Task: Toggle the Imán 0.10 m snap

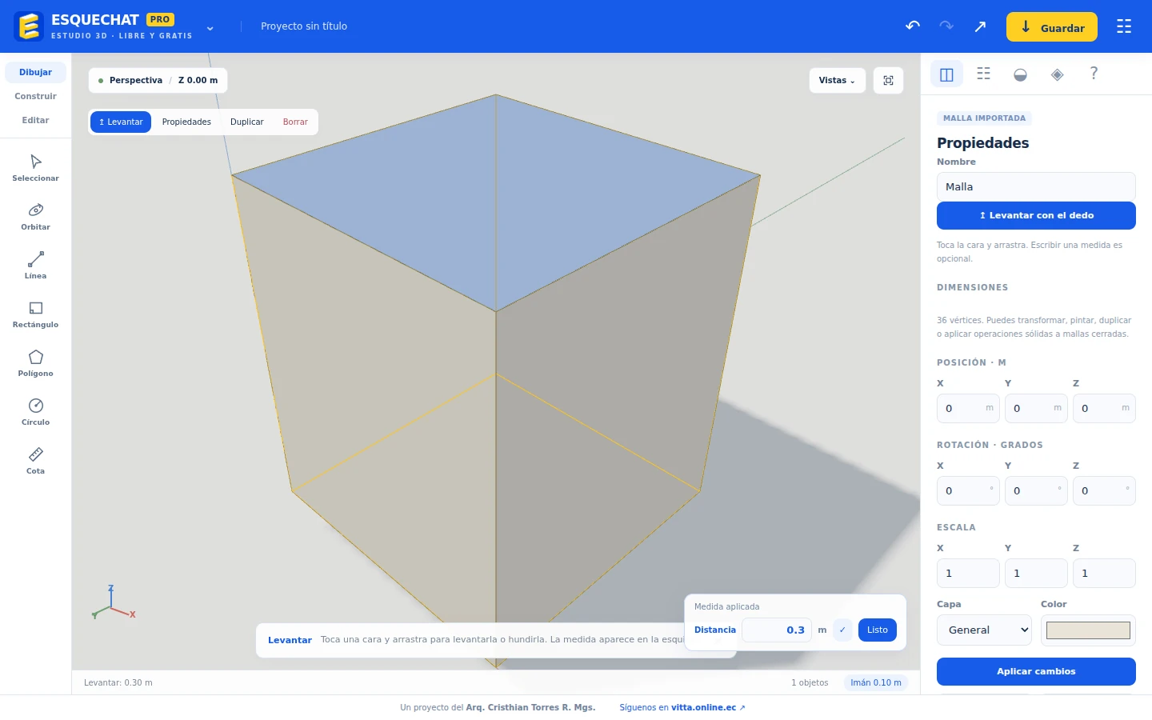Action: pos(876,682)
